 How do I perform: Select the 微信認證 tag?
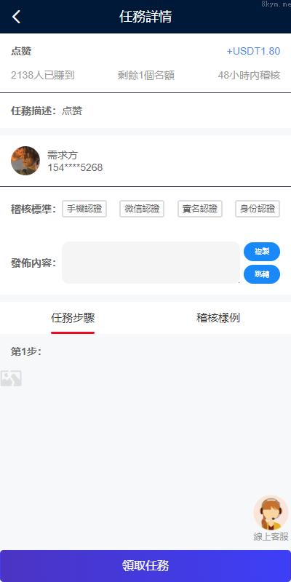point(142,209)
